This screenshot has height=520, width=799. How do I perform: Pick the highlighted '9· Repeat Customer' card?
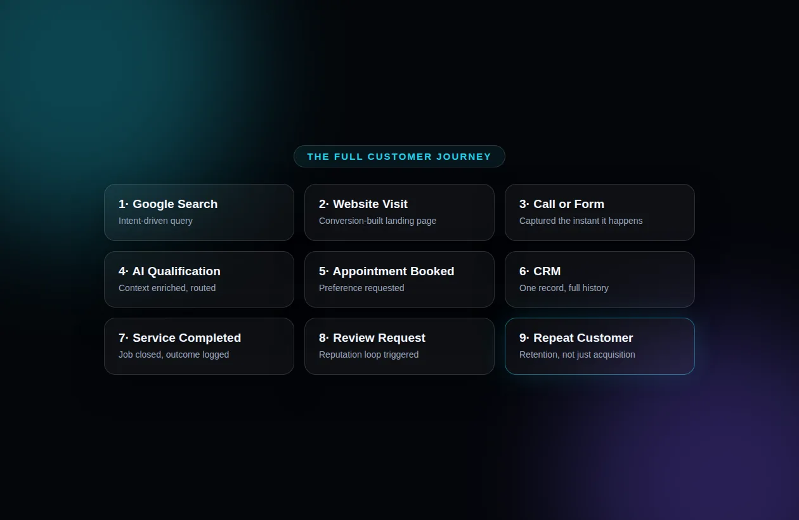[600, 346]
